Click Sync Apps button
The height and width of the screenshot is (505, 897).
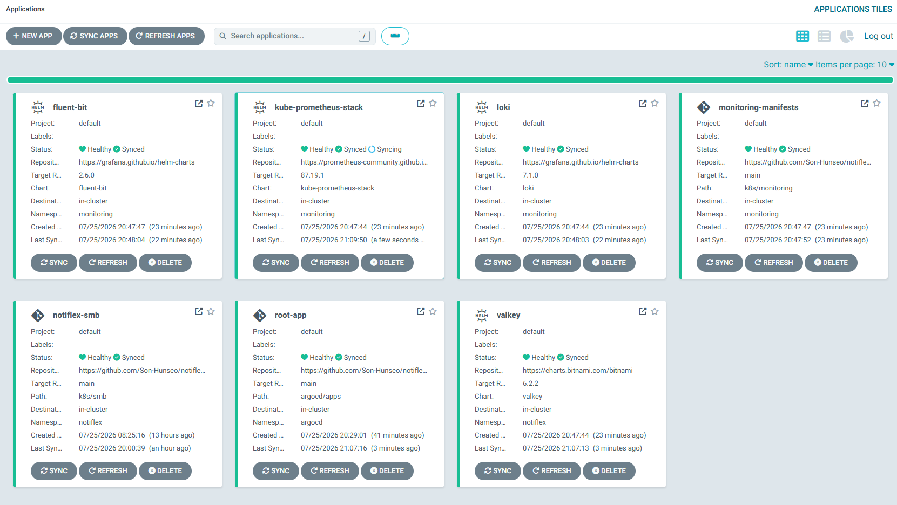point(95,36)
